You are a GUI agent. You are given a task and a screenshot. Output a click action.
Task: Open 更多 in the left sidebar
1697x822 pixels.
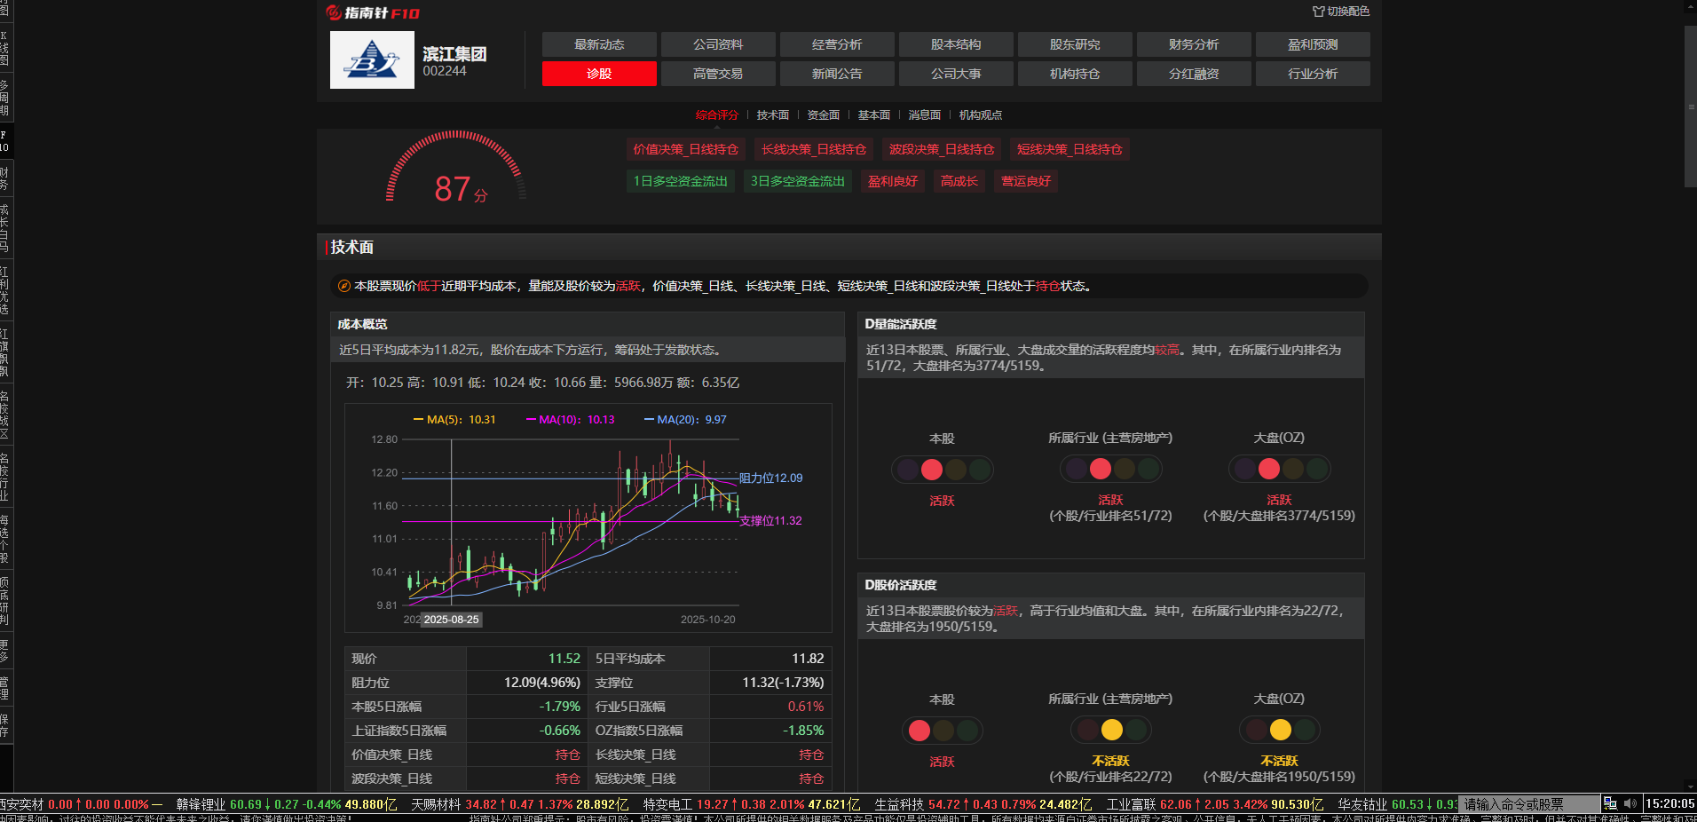pyautogui.click(x=4, y=651)
